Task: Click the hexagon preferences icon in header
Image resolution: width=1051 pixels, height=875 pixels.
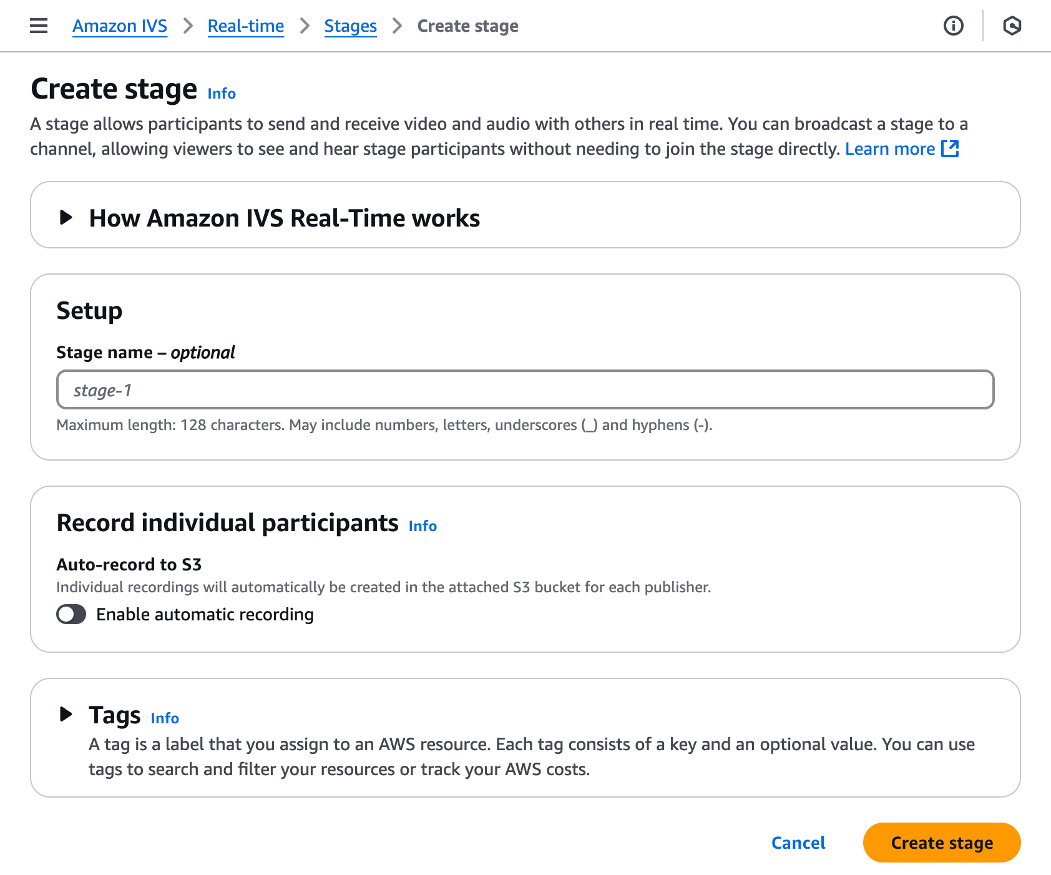Action: coord(1012,26)
